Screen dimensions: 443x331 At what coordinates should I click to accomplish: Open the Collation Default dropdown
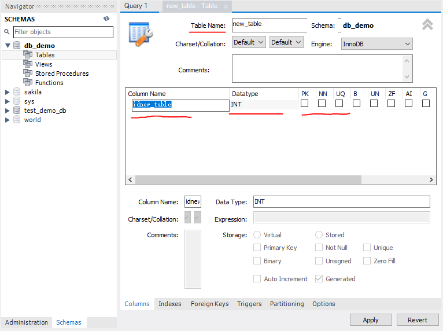(286, 42)
